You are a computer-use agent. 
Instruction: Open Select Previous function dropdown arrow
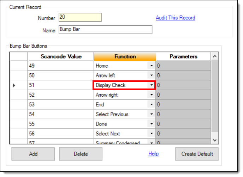click(x=152, y=114)
